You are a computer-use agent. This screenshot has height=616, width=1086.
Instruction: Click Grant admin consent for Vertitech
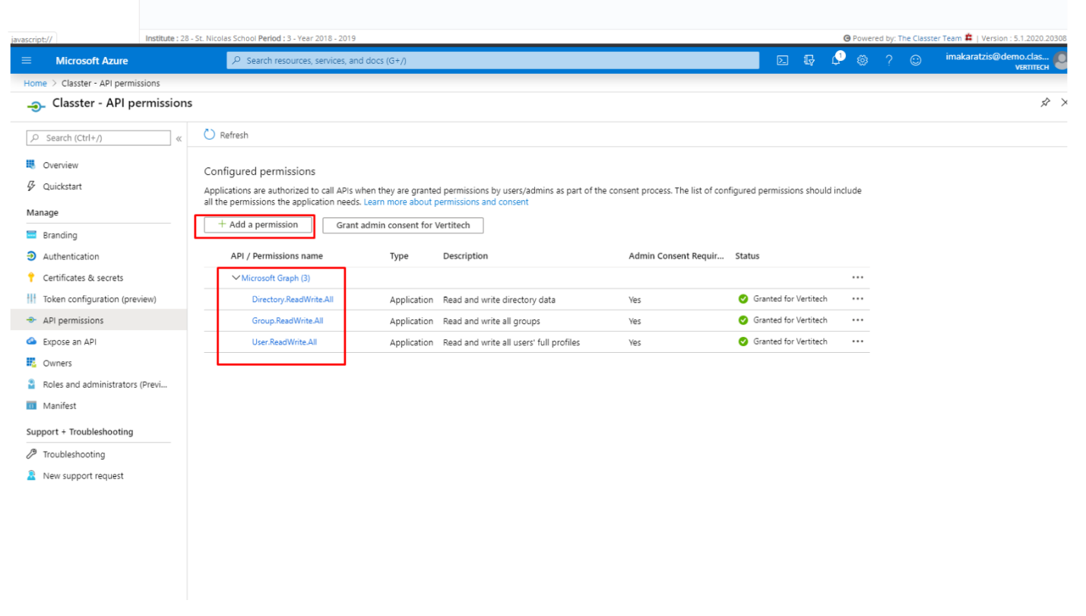(403, 225)
